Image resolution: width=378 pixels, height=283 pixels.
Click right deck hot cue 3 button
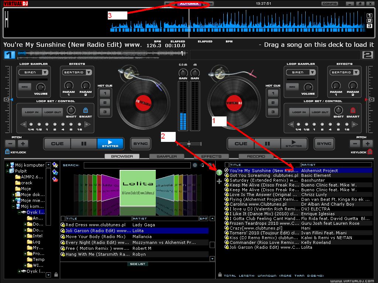click(273, 112)
